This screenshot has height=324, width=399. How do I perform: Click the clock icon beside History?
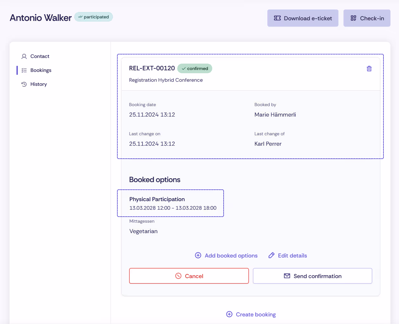coord(24,84)
